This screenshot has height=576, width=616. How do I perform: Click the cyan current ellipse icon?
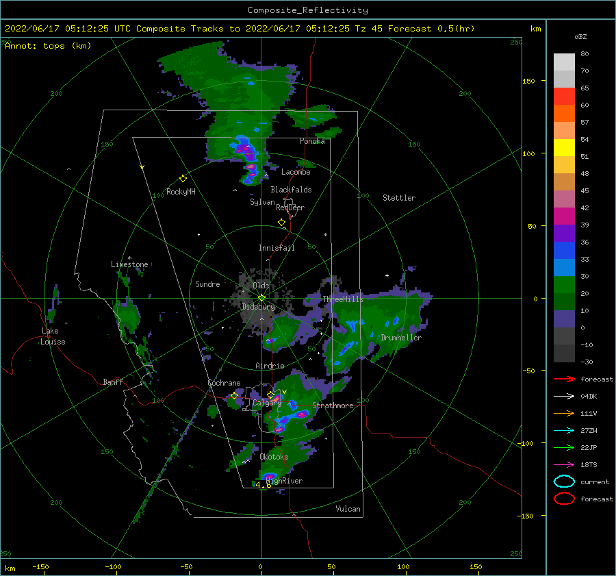click(x=564, y=481)
